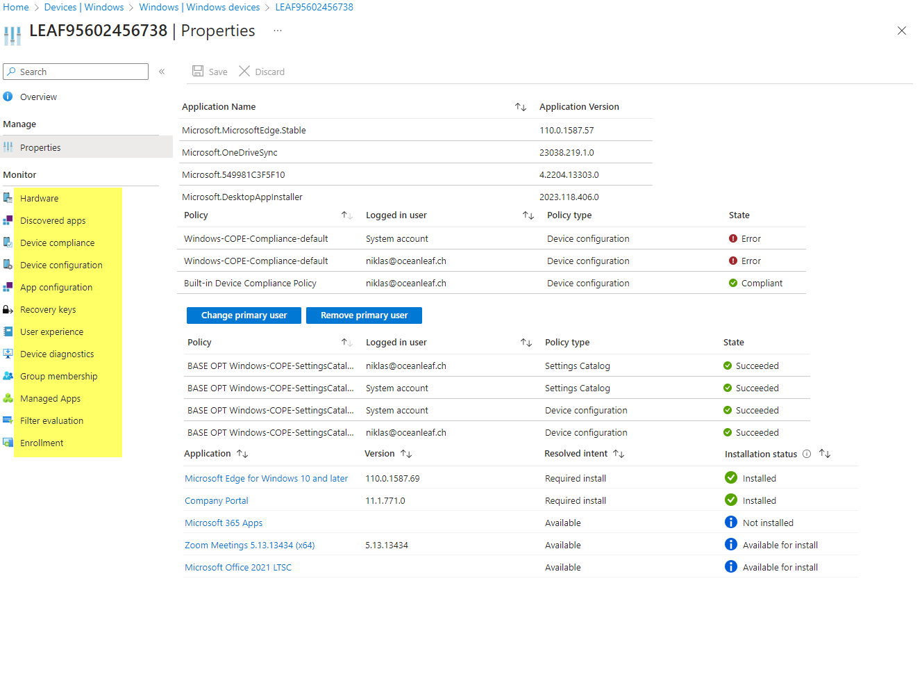Sort by Installation status column

pyautogui.click(x=825, y=454)
